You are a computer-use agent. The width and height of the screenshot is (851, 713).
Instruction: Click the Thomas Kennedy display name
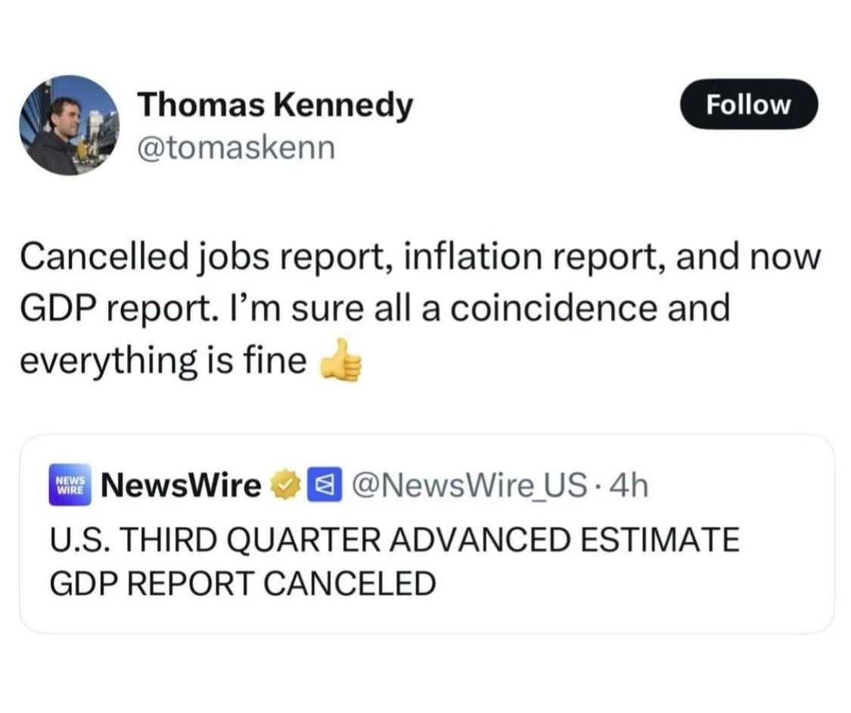pos(275,105)
